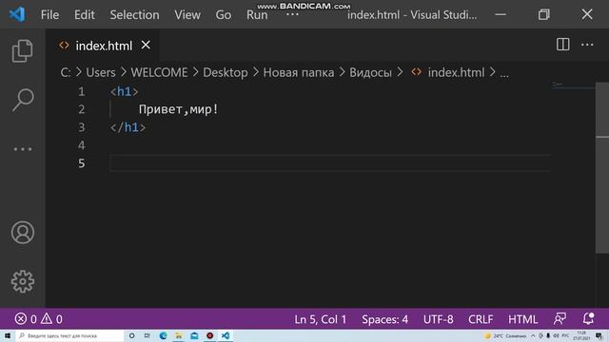Open Task View in taskbar
This screenshot has width=609, height=342.
tap(147, 335)
